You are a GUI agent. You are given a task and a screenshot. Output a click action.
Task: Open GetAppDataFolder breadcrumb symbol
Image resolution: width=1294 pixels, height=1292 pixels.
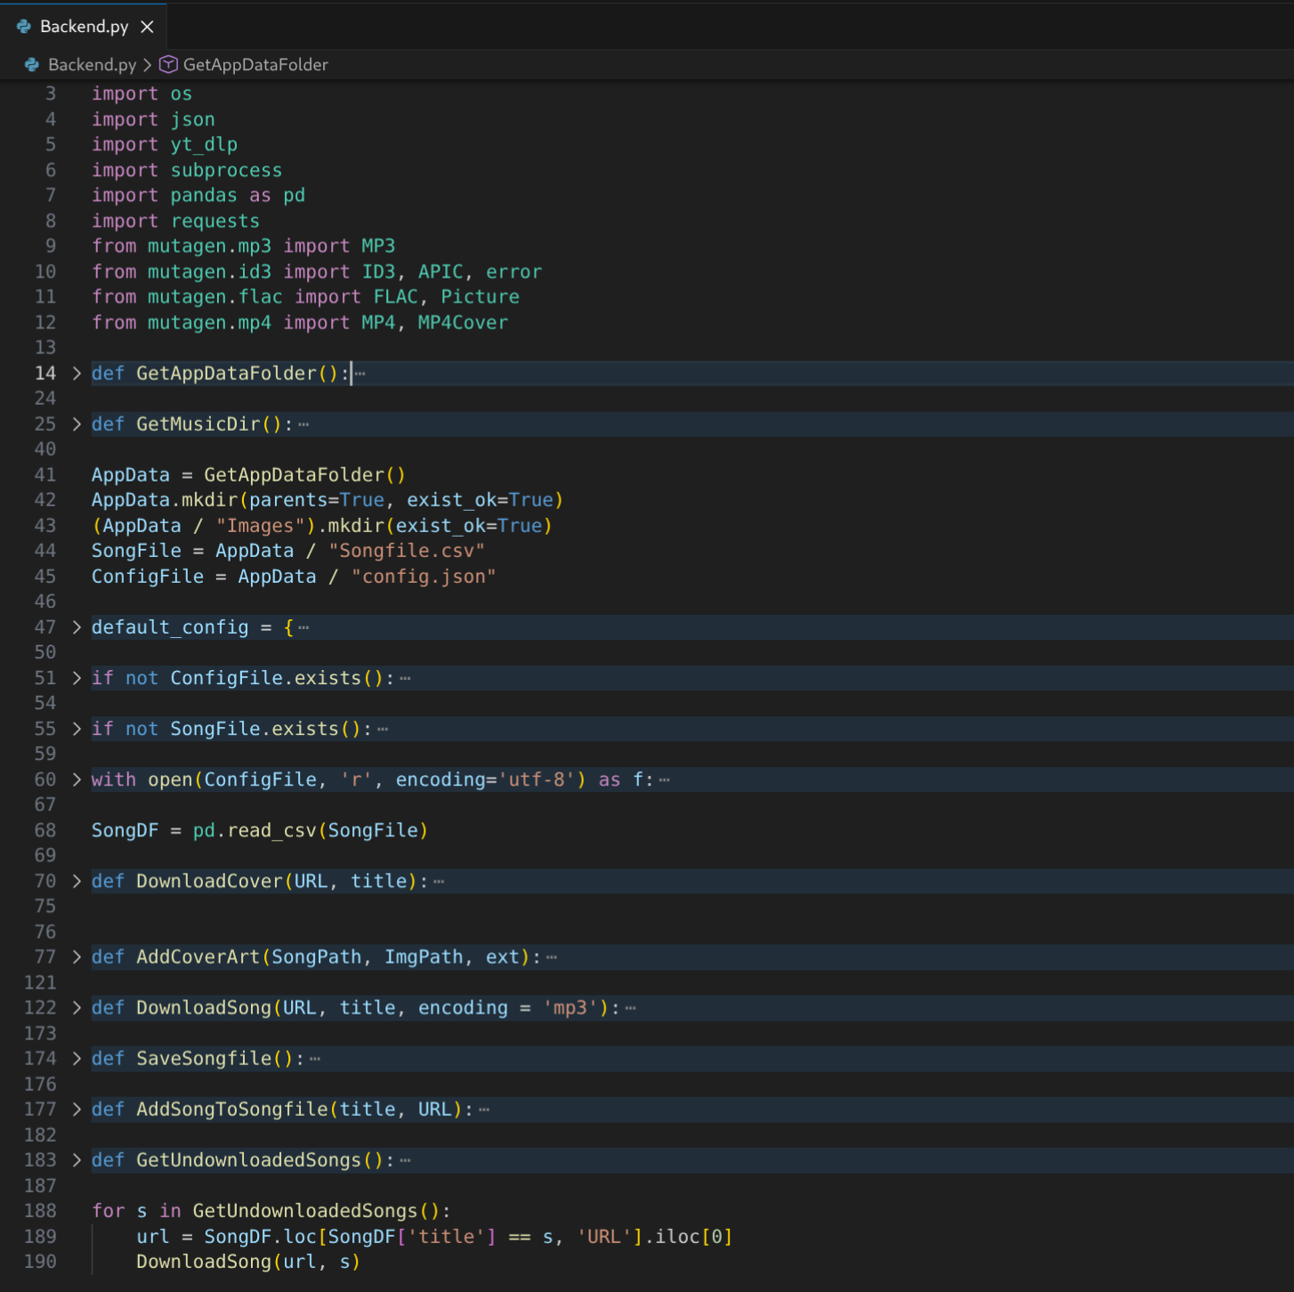click(x=255, y=65)
